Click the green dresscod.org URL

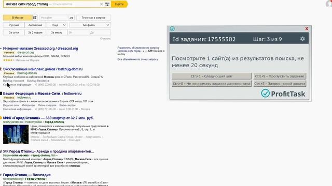pos(25,52)
